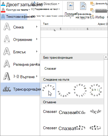Screen dimensions: 108x136
Task: Open the Сянка submenu
Action: (20, 27)
